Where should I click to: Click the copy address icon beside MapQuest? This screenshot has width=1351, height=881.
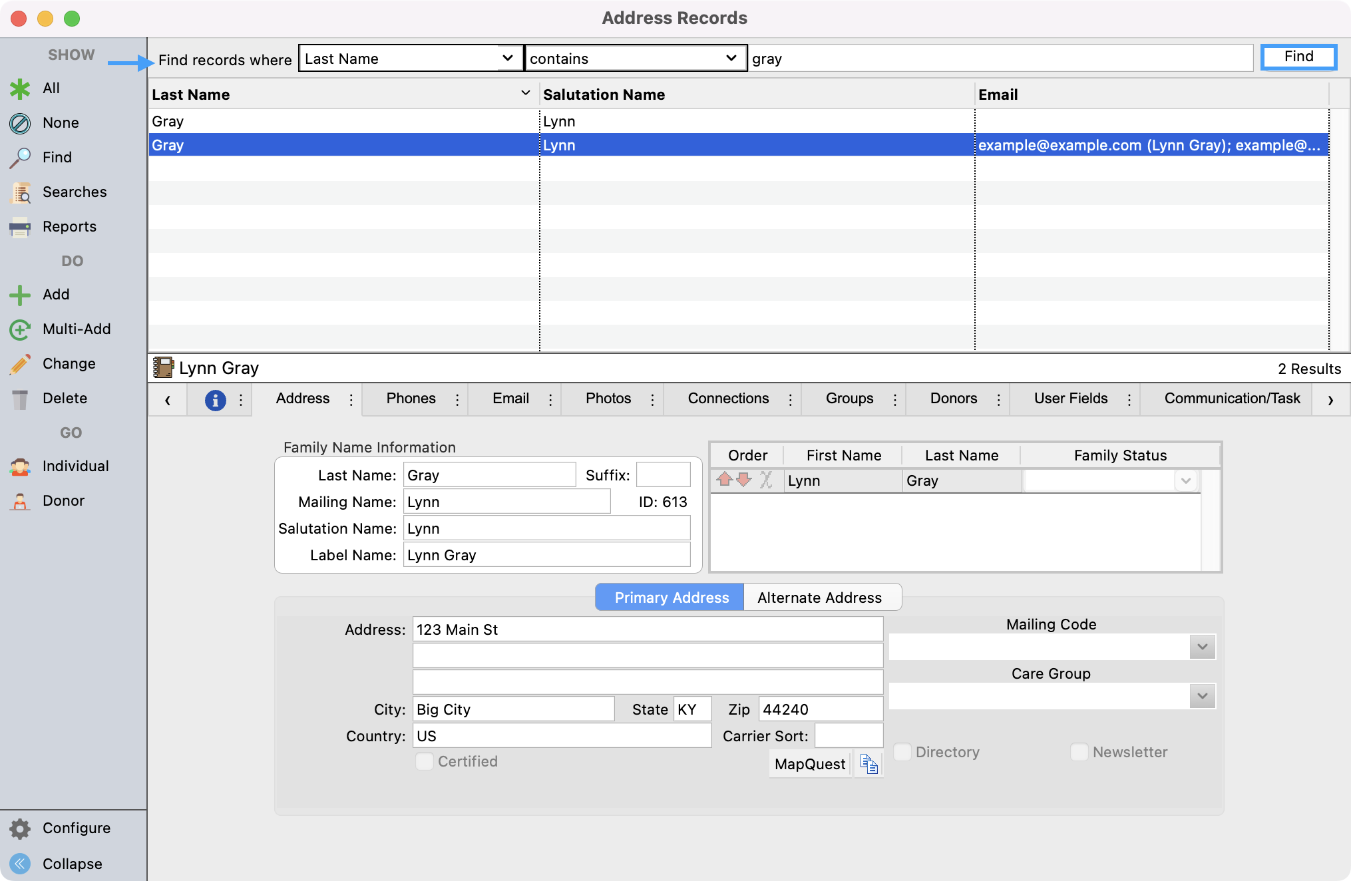tap(868, 764)
